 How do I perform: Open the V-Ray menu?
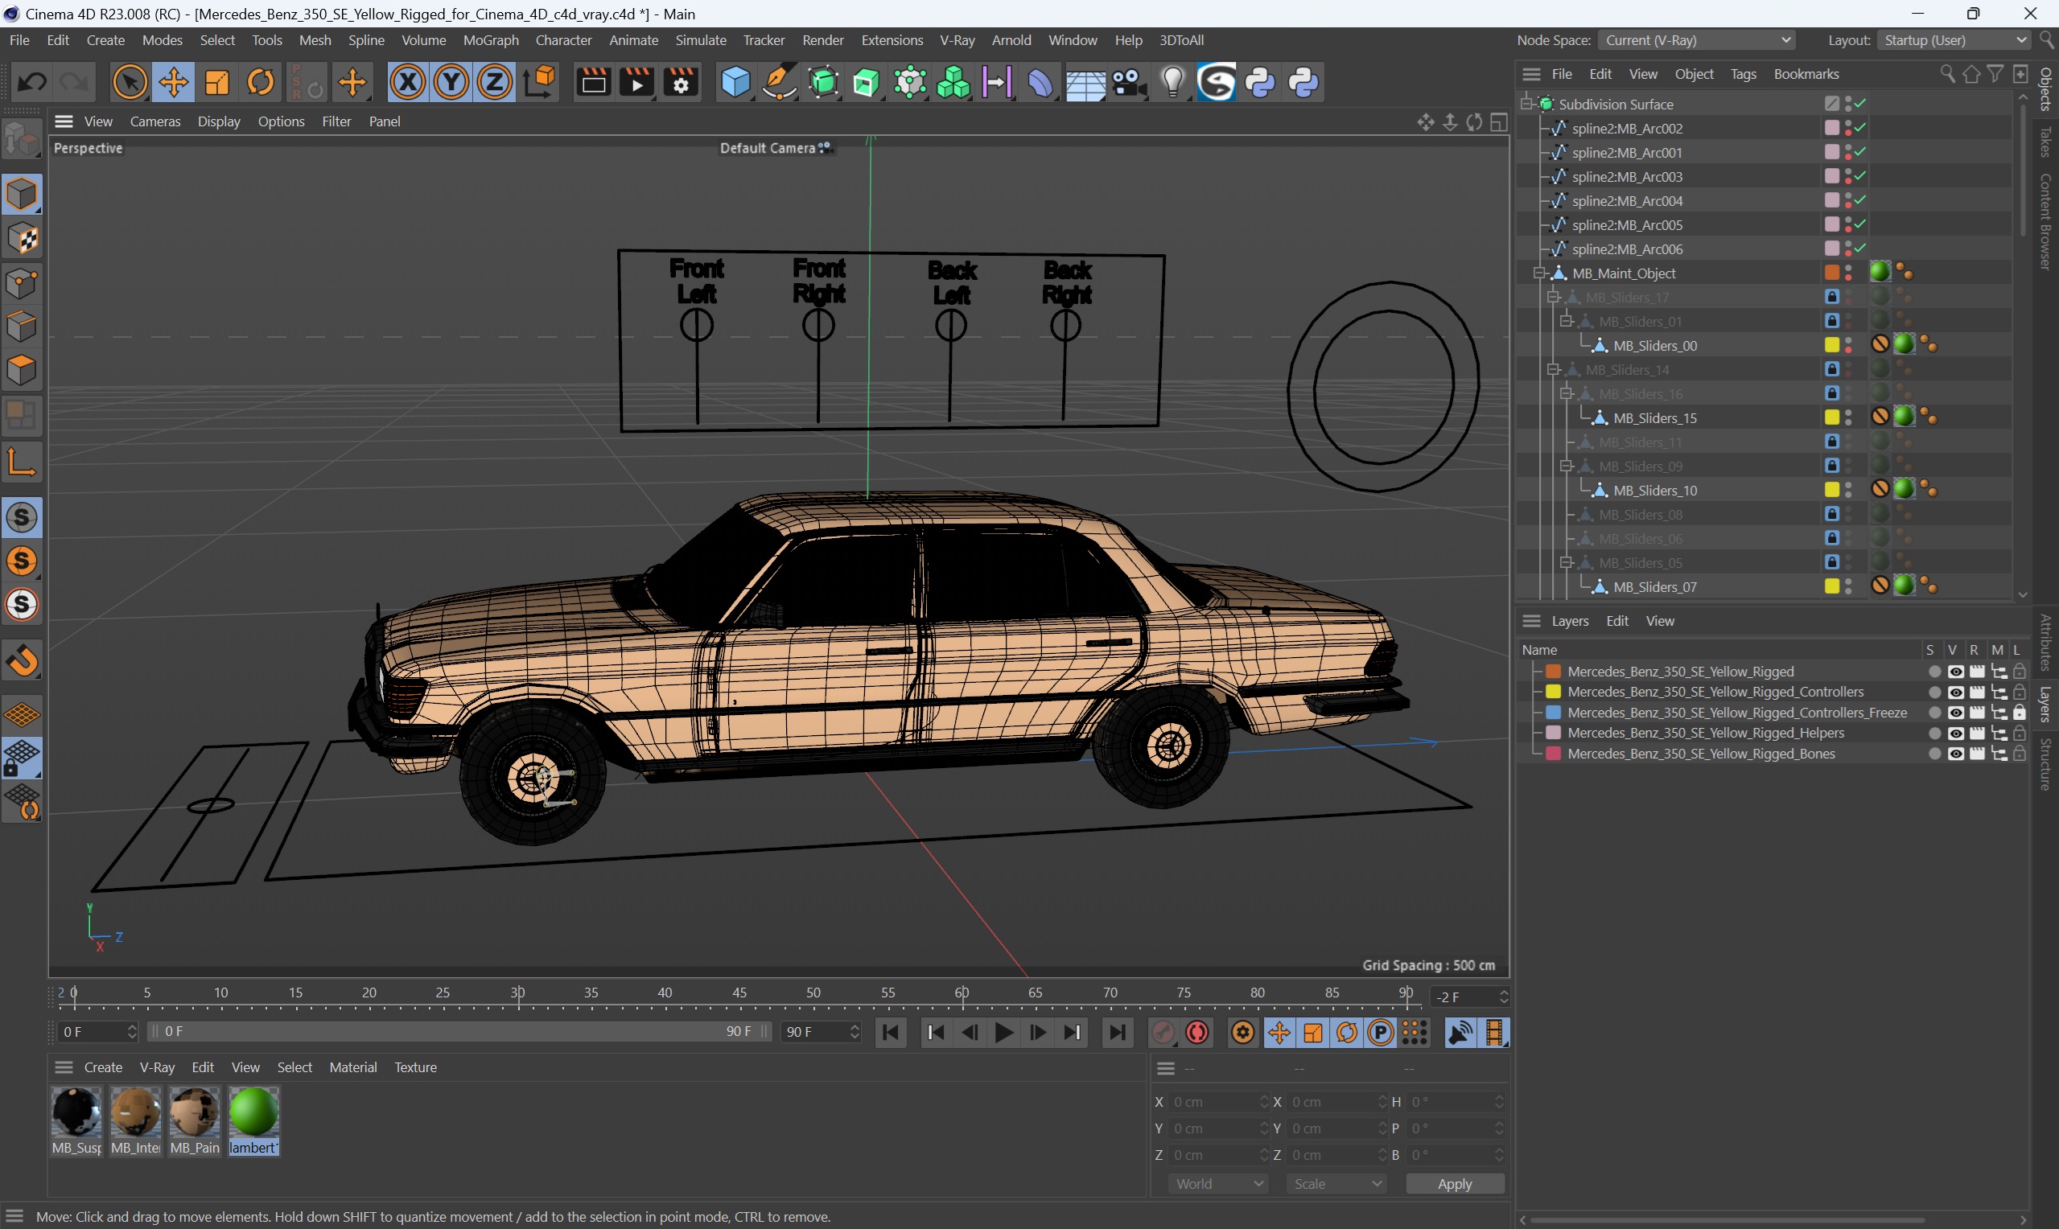coord(957,39)
